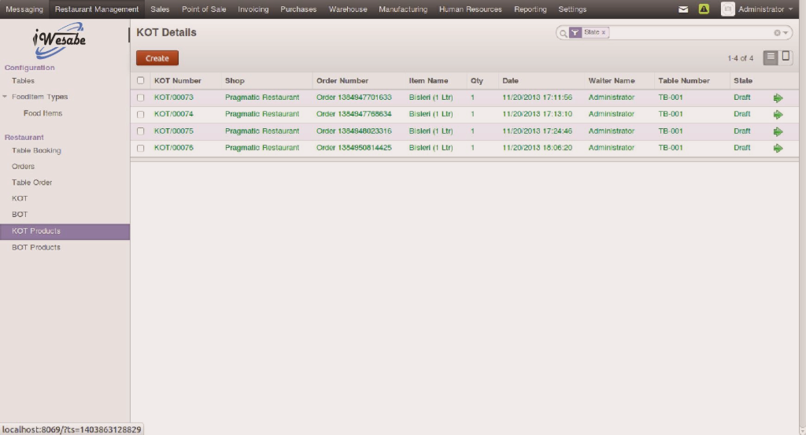Viewport: 806px width, 435px height.
Task: Clear the search box with the x icon
Action: pyautogui.click(x=777, y=33)
